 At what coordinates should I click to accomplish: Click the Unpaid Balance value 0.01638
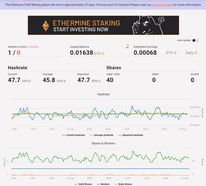tap(81, 53)
